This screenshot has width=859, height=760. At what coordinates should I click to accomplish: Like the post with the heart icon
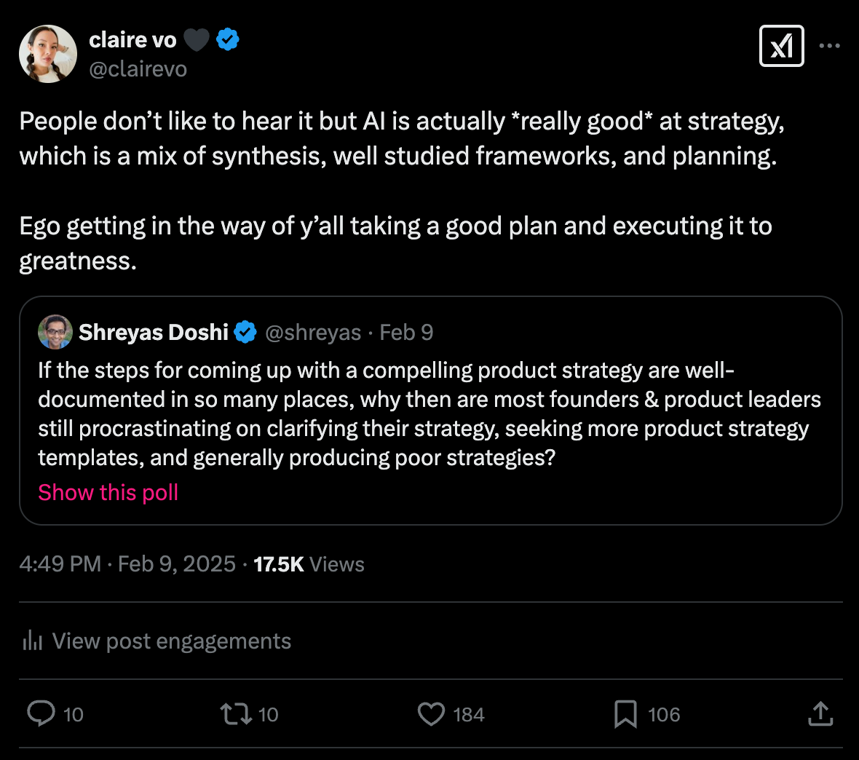431,713
